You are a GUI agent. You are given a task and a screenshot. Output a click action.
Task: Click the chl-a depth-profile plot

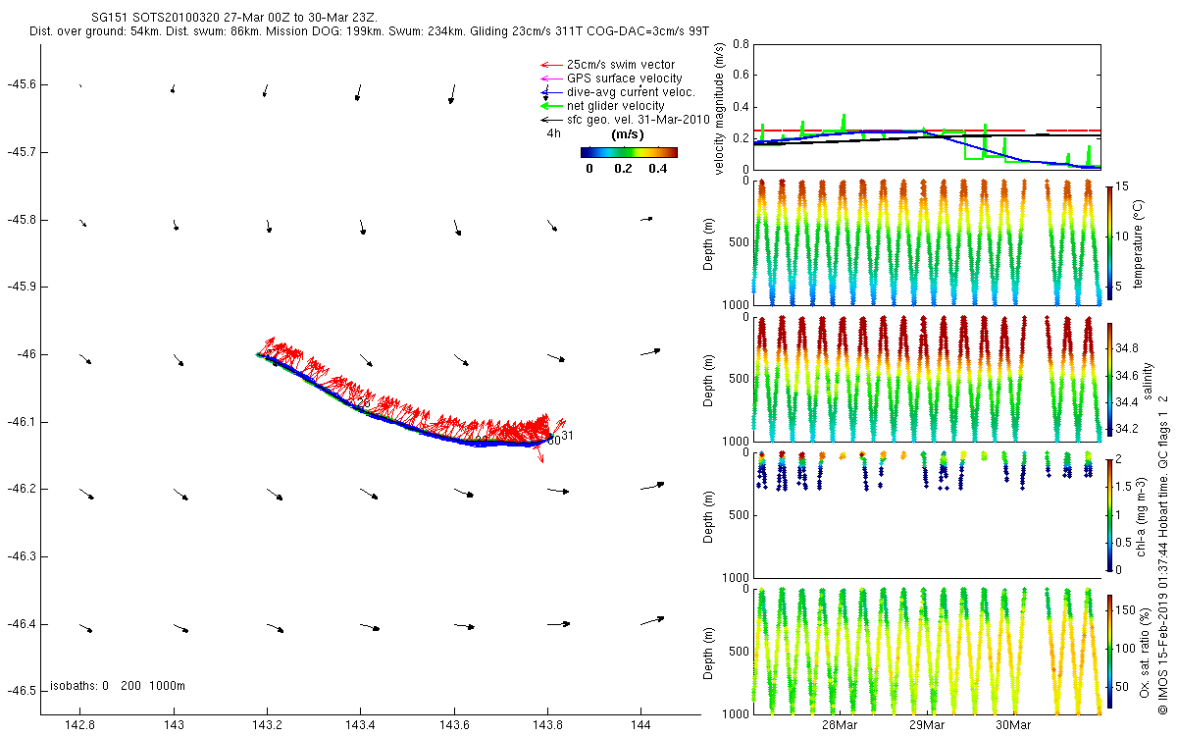pos(927,515)
